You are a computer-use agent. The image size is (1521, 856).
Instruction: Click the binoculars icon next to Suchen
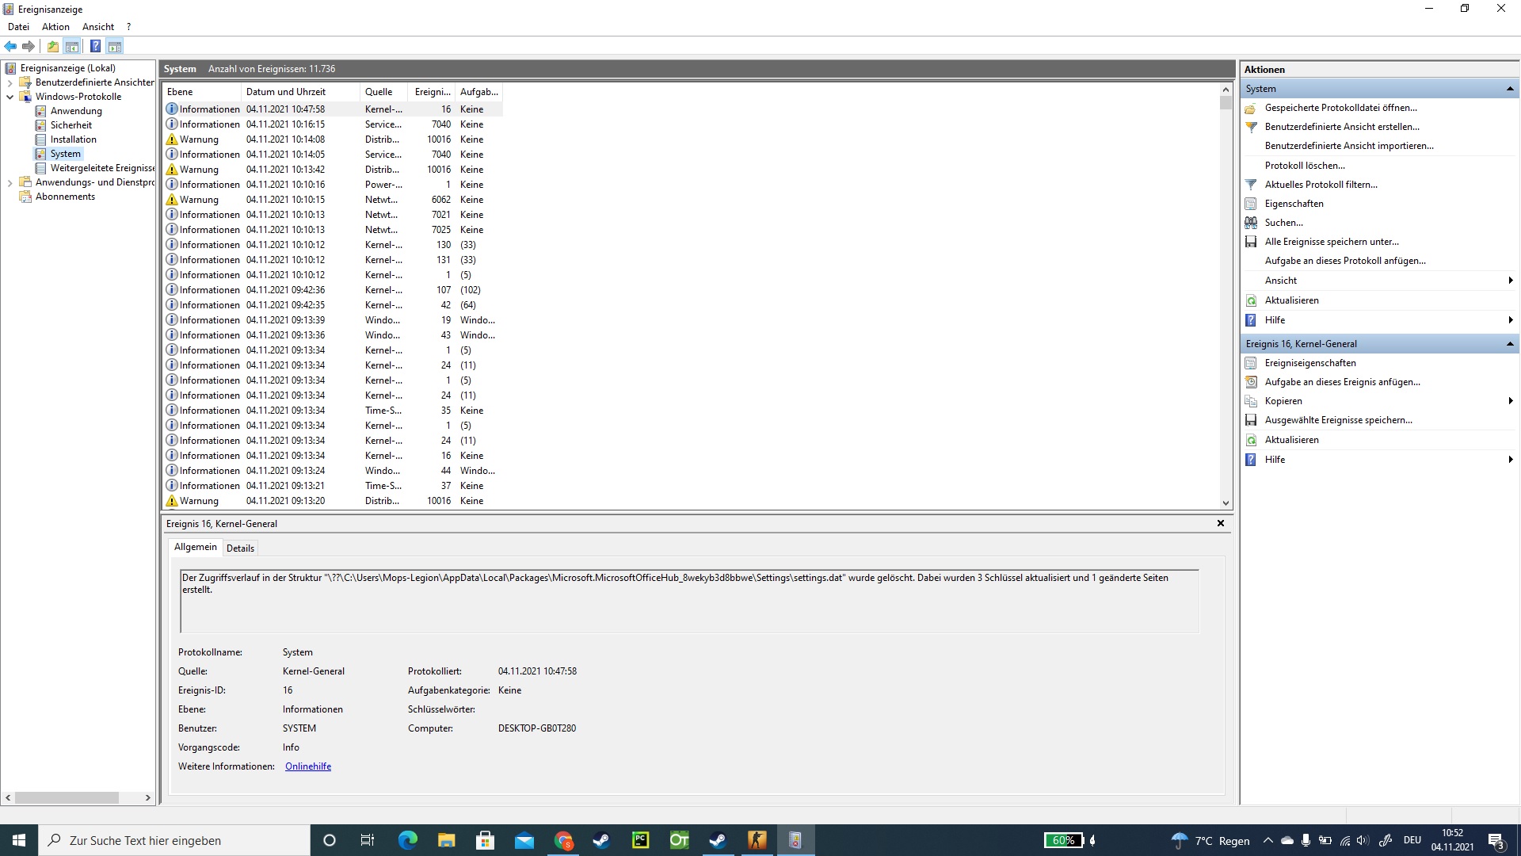[x=1251, y=223]
